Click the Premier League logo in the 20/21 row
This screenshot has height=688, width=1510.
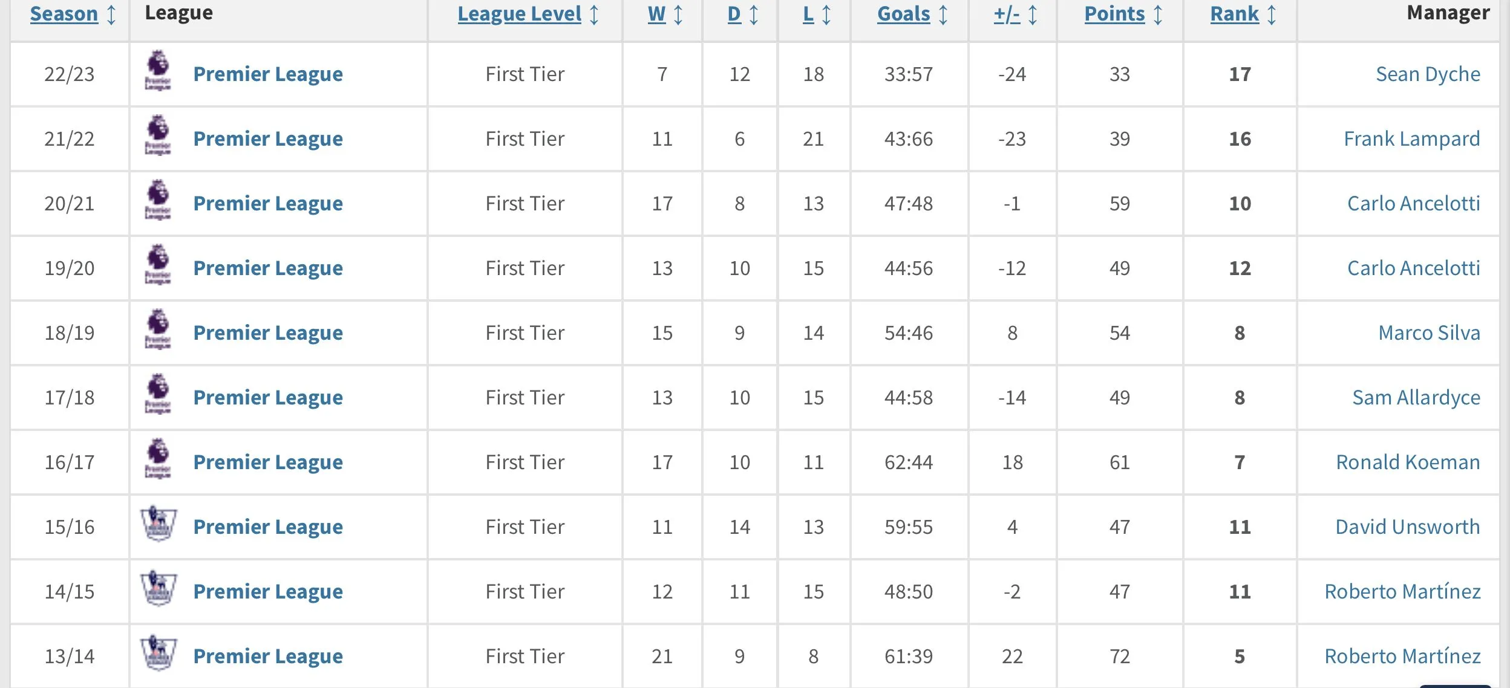158,200
